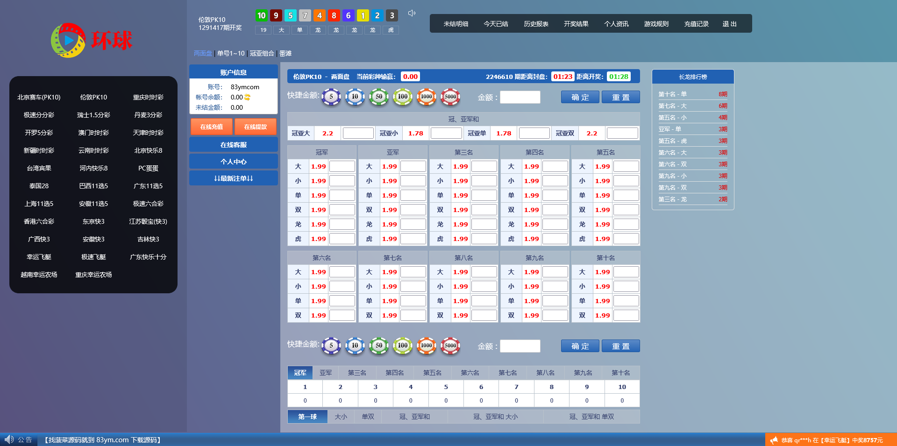897x446 pixels.
Task: Click the bottom 重置 button
Action: point(621,346)
